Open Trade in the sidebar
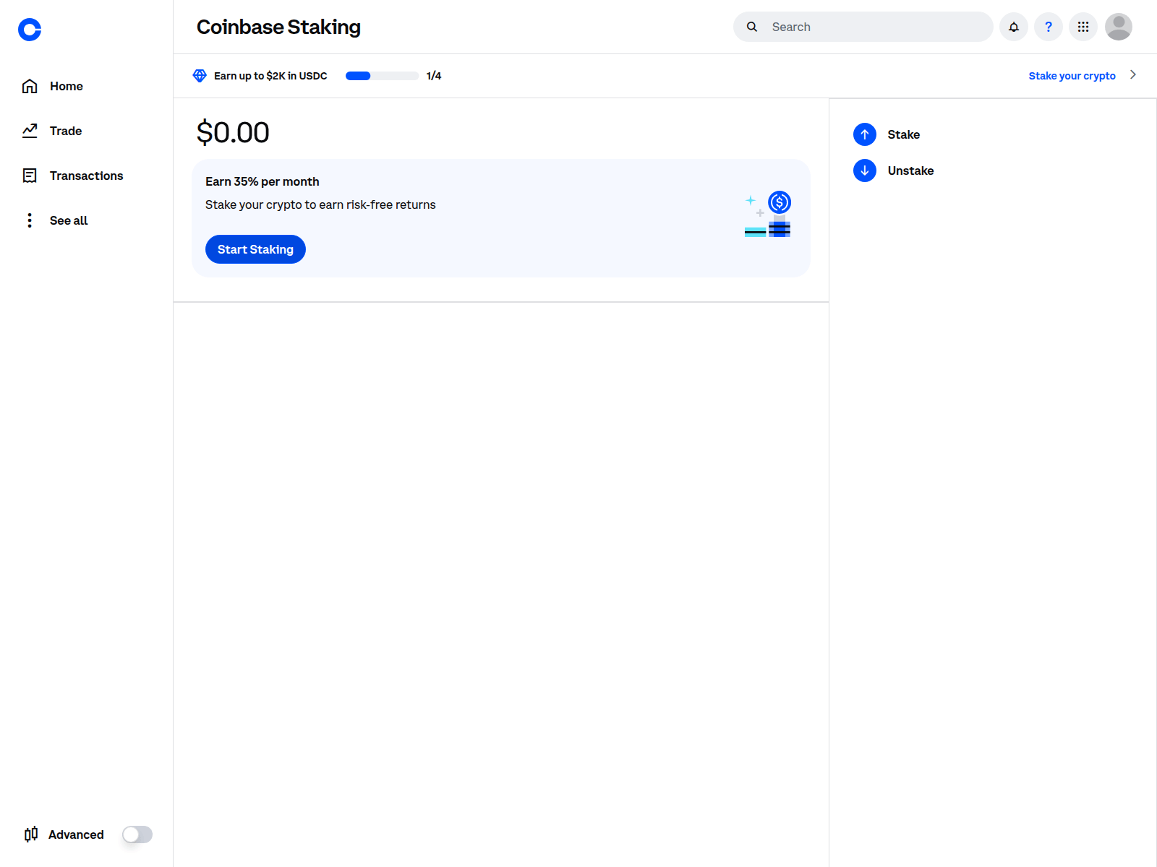This screenshot has height=867, width=1157. pos(65,131)
